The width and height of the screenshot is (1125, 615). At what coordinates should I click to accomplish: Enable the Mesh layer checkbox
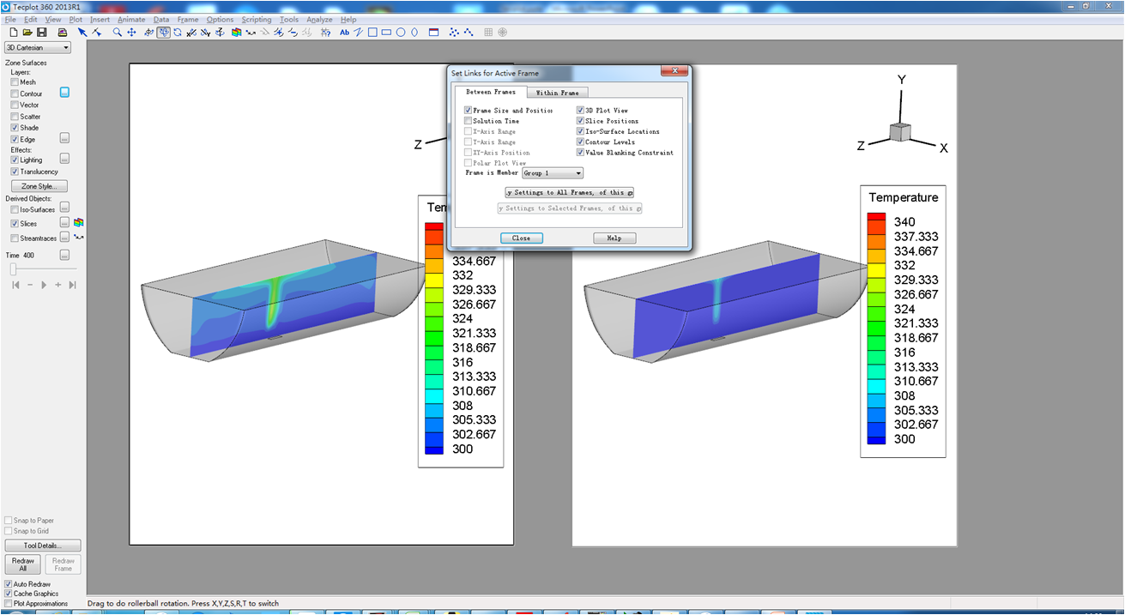15,82
